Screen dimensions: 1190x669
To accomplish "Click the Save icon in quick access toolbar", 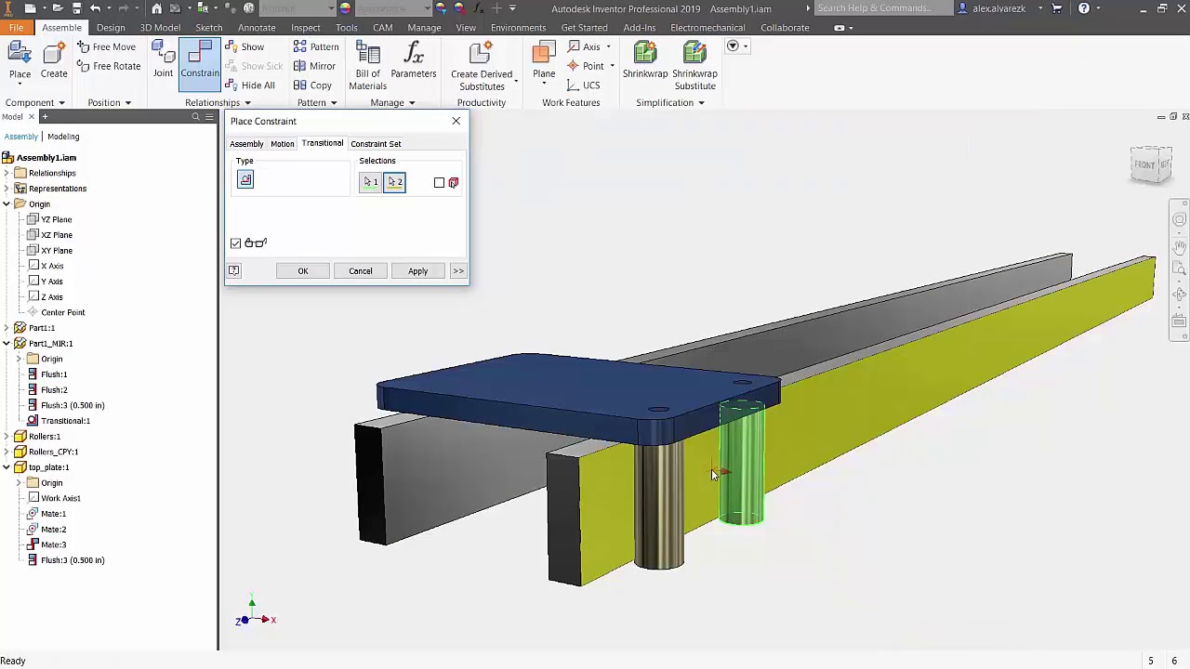I will tap(76, 8).
